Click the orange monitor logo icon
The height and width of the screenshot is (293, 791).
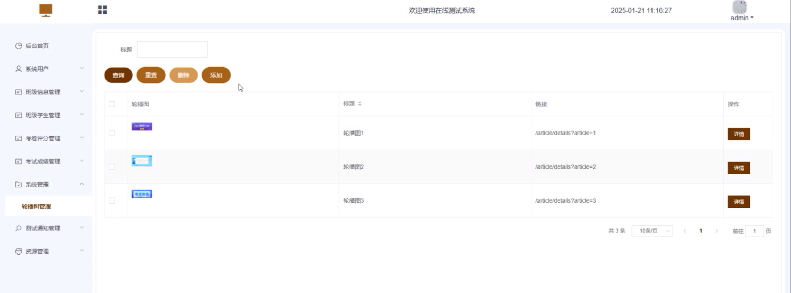[x=46, y=10]
